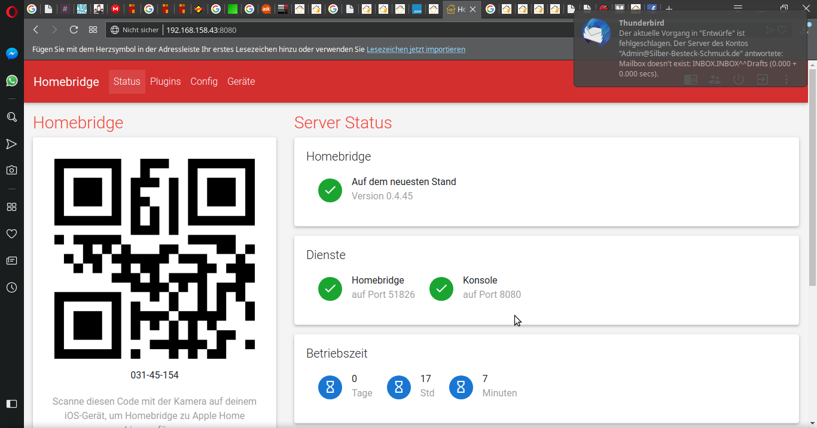817x428 pixels.
Task: Go back to the previous page
Action: [x=36, y=30]
